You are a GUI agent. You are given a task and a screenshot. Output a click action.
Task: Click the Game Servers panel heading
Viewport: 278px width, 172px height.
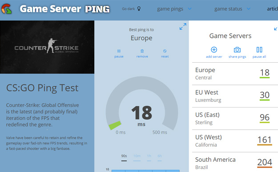[230, 36]
